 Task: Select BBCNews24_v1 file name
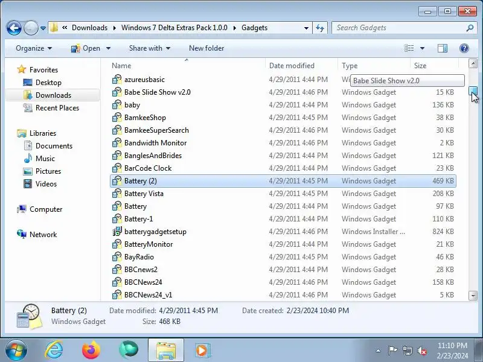tap(148, 295)
